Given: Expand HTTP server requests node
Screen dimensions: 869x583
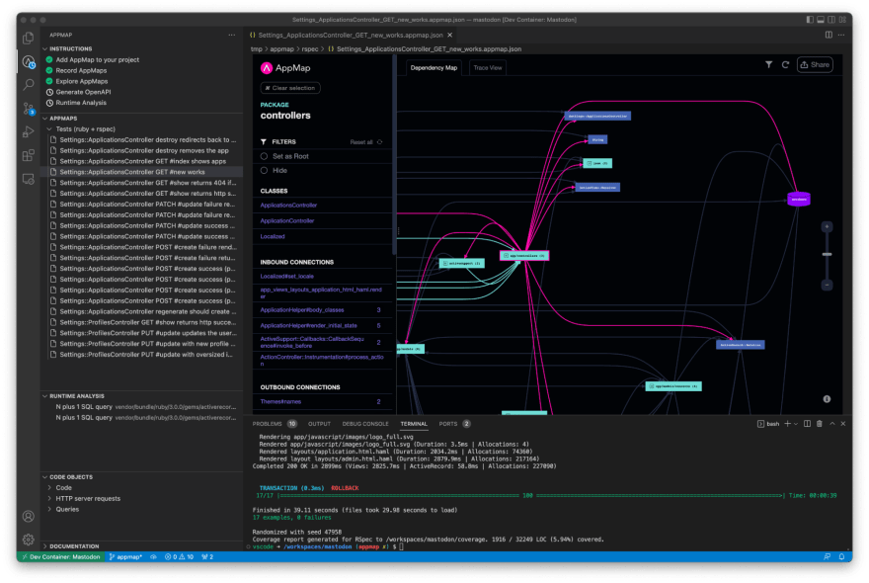Looking at the screenshot, I should (x=88, y=499).
